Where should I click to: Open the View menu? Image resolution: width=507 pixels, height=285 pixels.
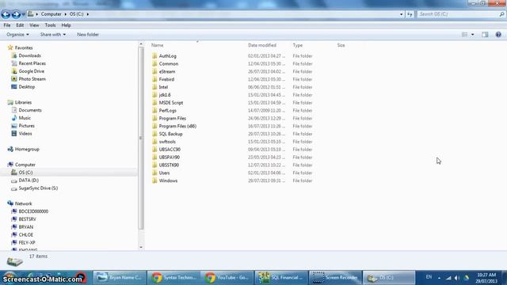click(x=34, y=25)
